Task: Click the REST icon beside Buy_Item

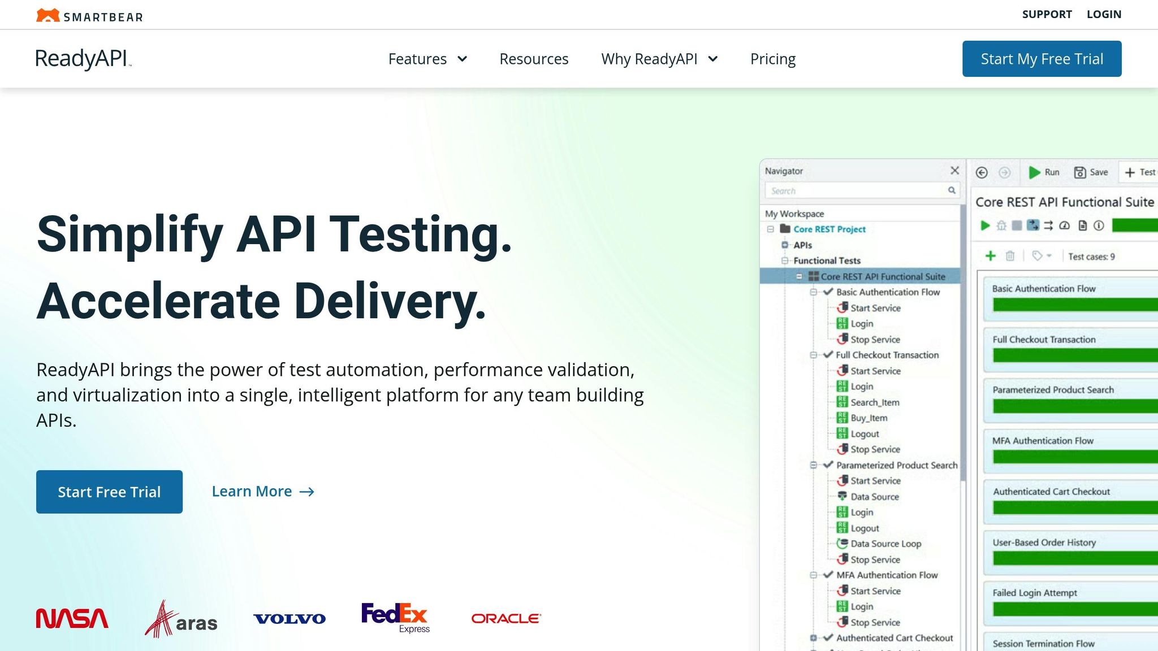Action: point(842,418)
